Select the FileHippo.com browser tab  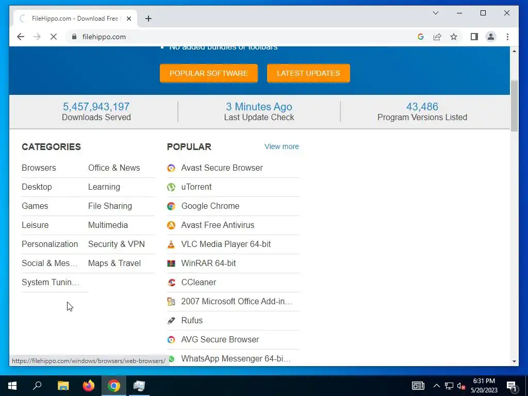[75, 19]
